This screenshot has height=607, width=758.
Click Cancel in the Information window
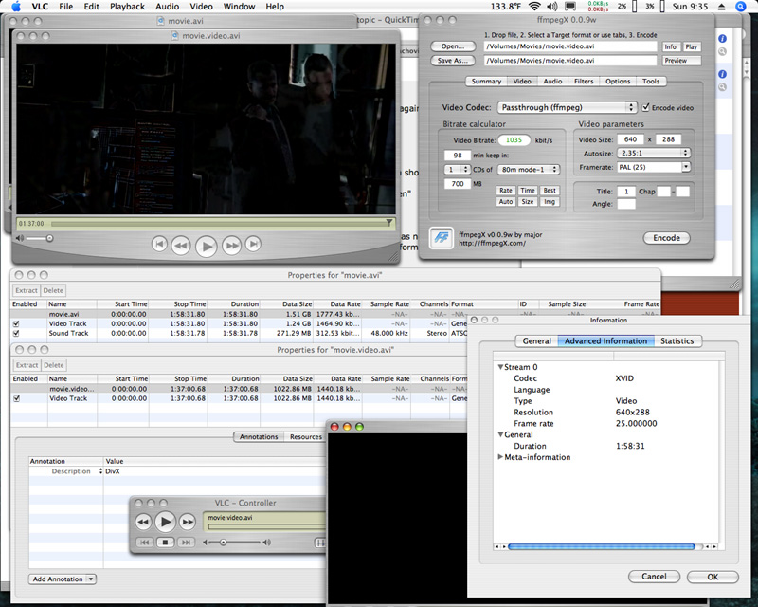654,577
